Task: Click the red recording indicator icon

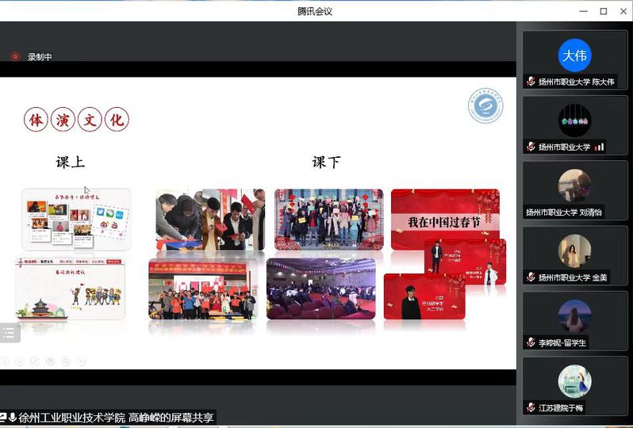Action: click(x=14, y=56)
